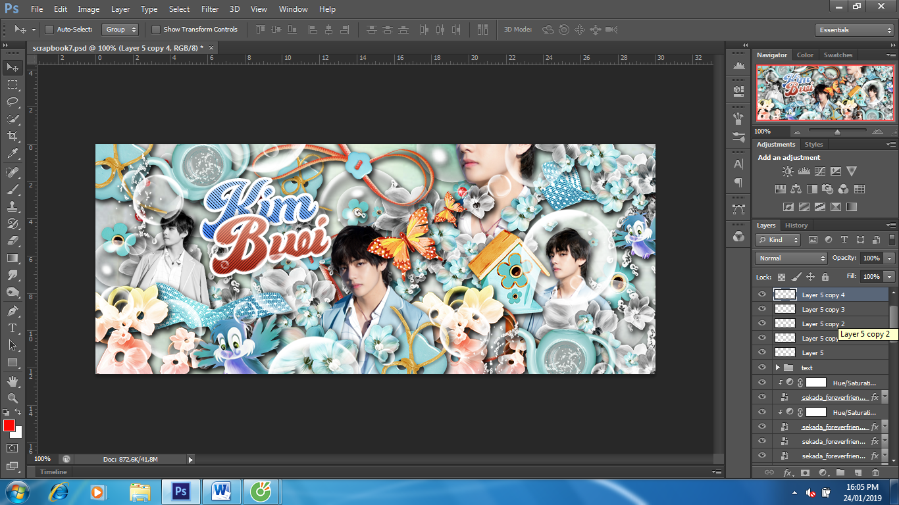Enable Show Transform Controls checkbox
Image resolution: width=899 pixels, height=505 pixels.
coord(156,30)
